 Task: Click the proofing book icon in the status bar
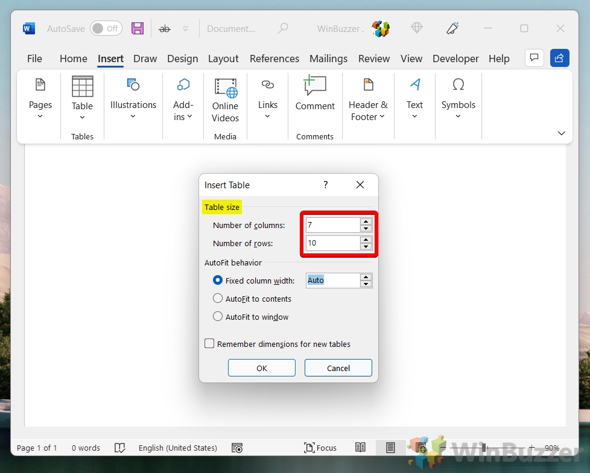[119, 448]
